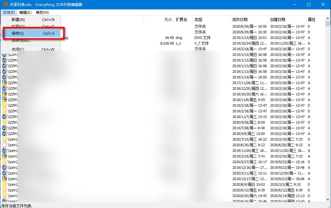This screenshot has width=331, height=208.
Task: Click the blank document icon next to a \\zzm entry
Action: point(4,145)
